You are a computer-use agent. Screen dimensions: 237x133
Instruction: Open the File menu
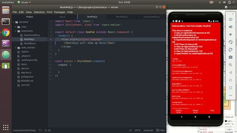(15, 12)
